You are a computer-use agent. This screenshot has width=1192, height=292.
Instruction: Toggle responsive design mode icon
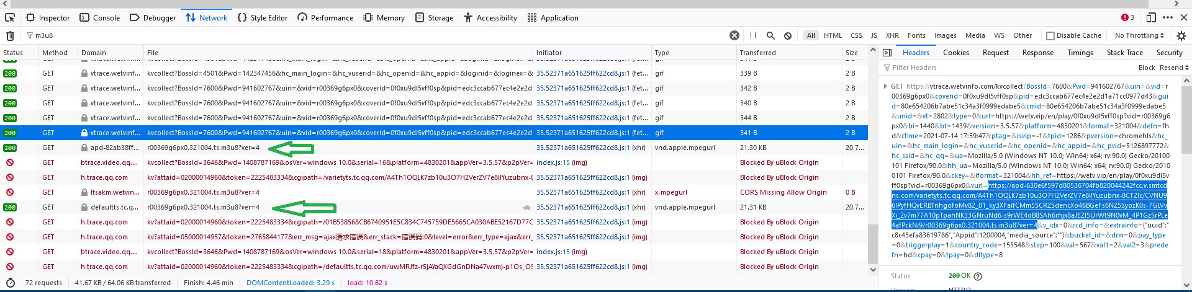click(1151, 17)
